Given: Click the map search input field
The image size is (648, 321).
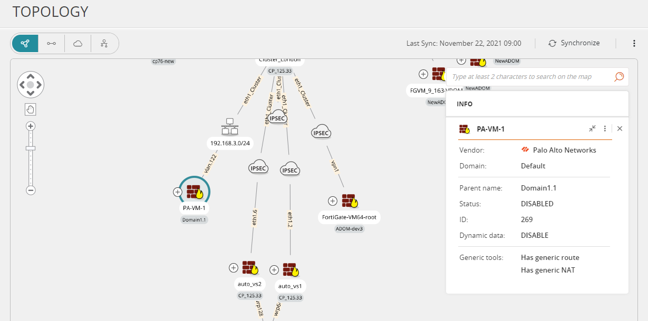Looking at the screenshot, I should point(530,77).
